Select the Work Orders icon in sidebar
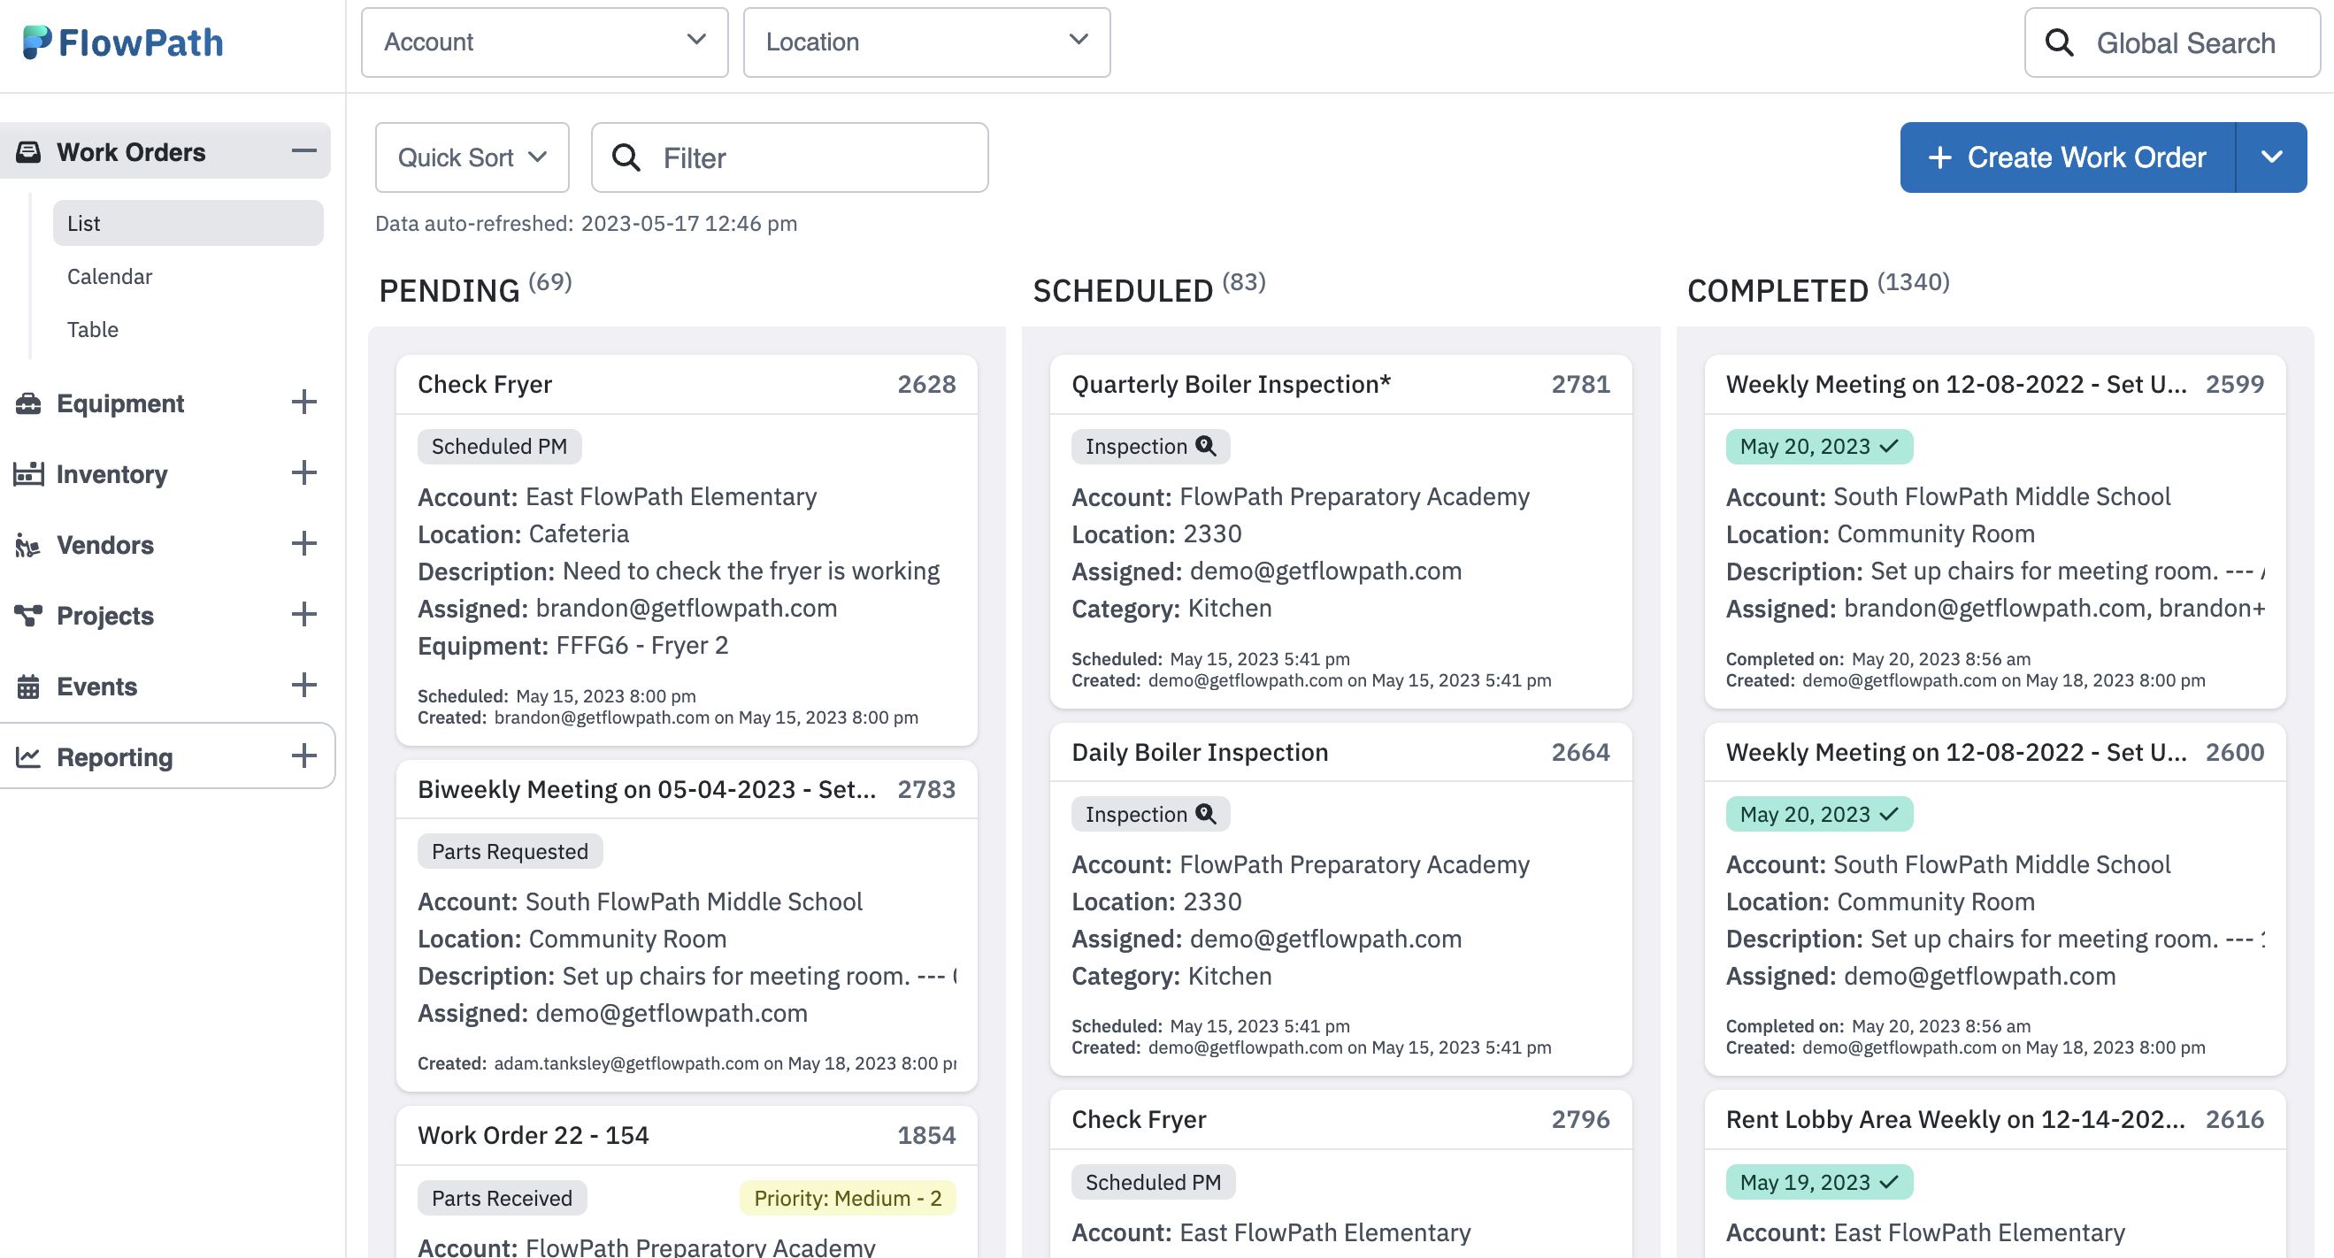Image resolution: width=2334 pixels, height=1258 pixels. click(x=30, y=151)
